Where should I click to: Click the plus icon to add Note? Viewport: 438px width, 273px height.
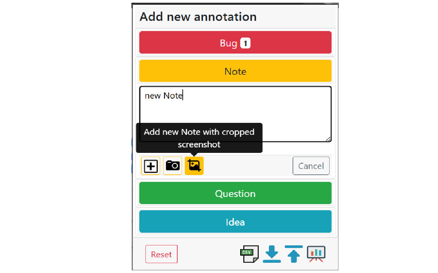pos(151,166)
